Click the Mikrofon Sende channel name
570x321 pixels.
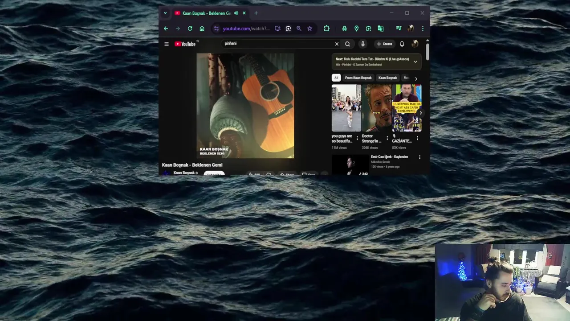pos(380,162)
